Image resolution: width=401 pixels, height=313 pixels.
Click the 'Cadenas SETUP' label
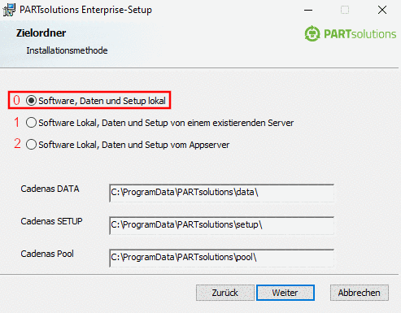coord(51,221)
